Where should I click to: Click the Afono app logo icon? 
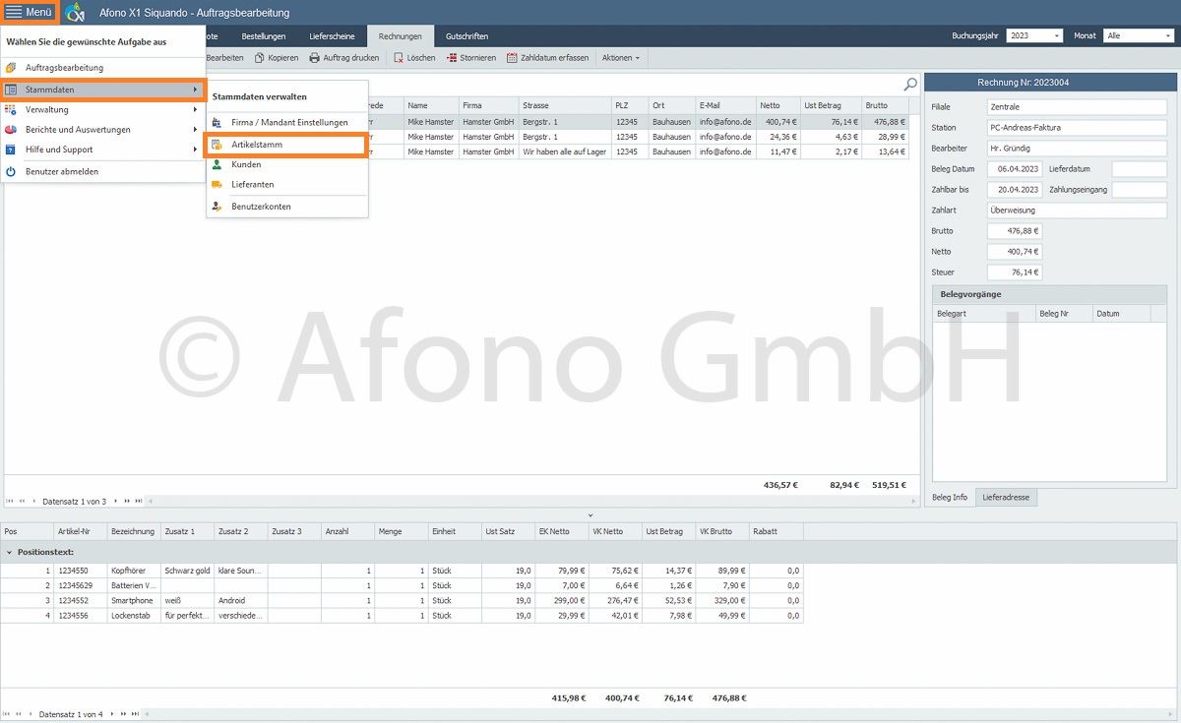pos(75,13)
